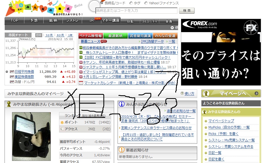Click the stock name or code search field
Image resolution: width=264 pixels, height=163 pixels.
[x=136, y=10]
